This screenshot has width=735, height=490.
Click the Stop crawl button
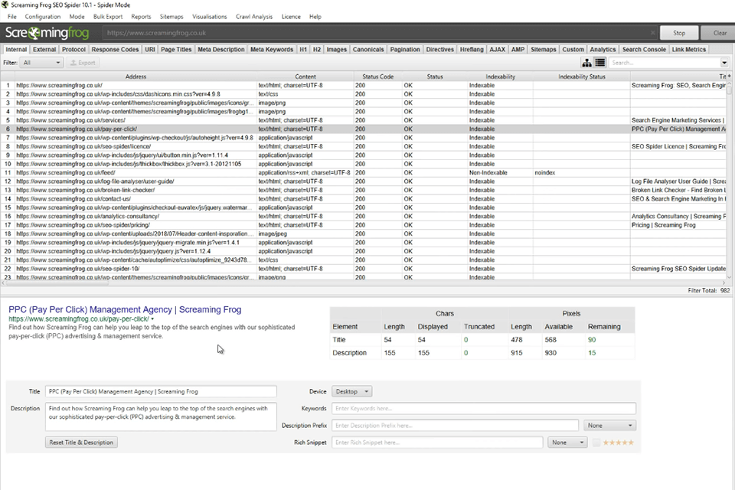[679, 33]
